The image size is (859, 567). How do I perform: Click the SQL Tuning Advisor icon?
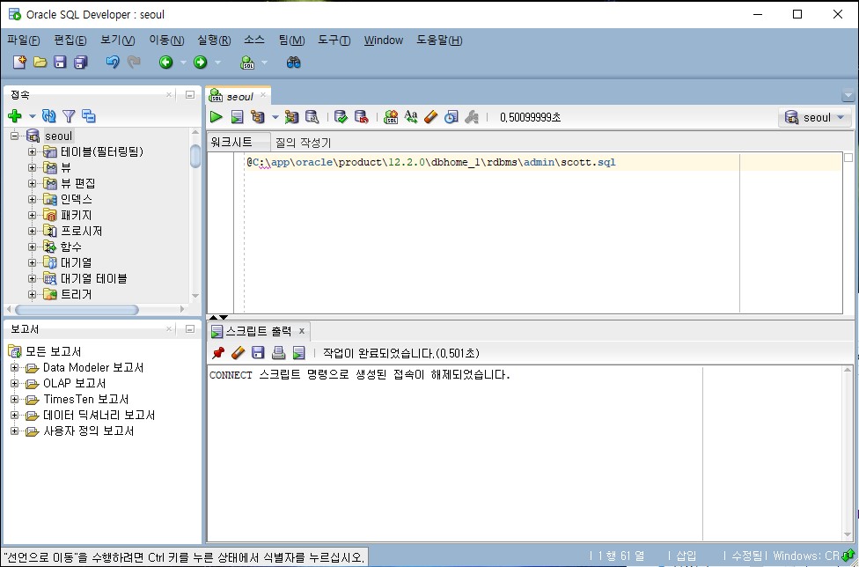pos(312,117)
